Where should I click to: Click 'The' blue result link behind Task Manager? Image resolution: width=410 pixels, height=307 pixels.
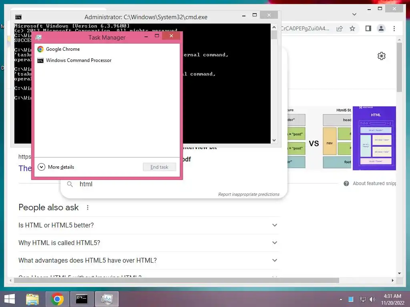point(25,168)
